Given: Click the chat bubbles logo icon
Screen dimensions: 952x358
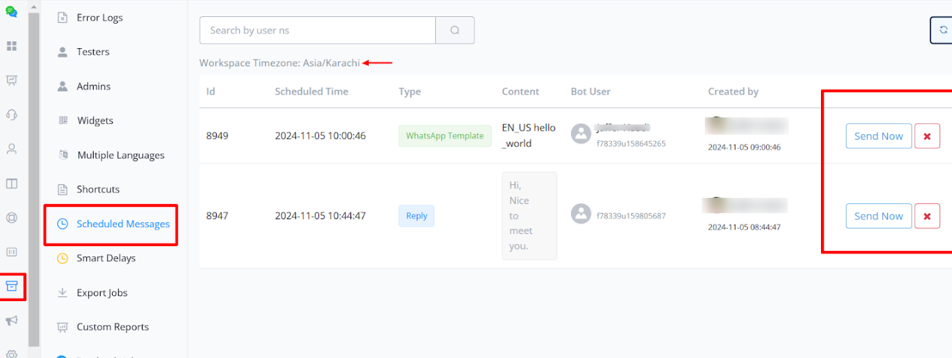Looking at the screenshot, I should (x=12, y=12).
